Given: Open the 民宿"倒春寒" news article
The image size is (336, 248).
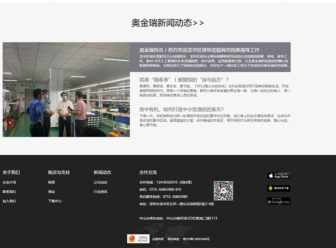Looking at the screenshot, I should tap(184, 80).
